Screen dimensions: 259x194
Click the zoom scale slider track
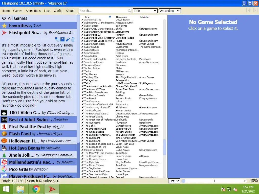point(214,181)
